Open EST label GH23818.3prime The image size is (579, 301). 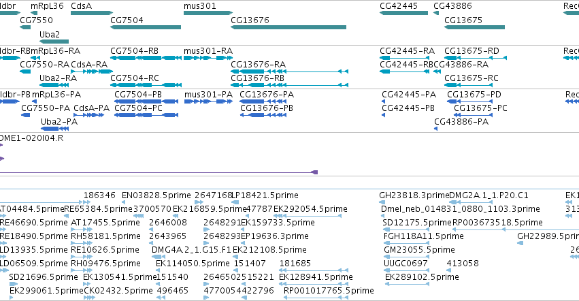pos(414,195)
